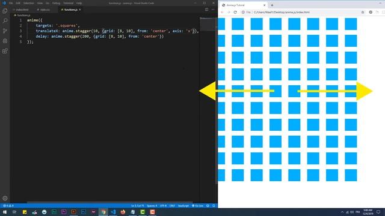Click Go Live in the status bar

(x=197, y=206)
